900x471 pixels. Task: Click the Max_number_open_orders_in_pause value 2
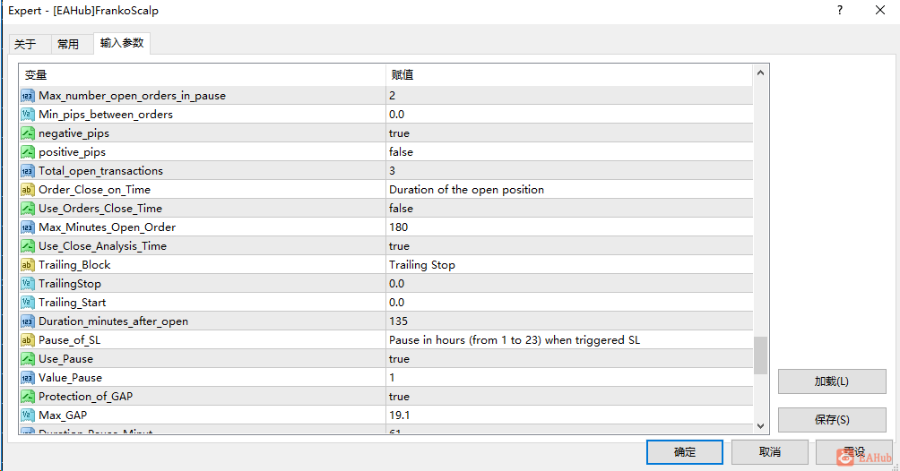[392, 96]
